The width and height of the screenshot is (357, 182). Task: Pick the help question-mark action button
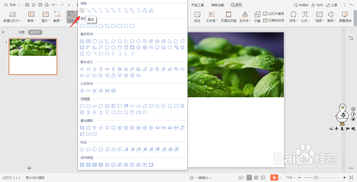coord(145,165)
